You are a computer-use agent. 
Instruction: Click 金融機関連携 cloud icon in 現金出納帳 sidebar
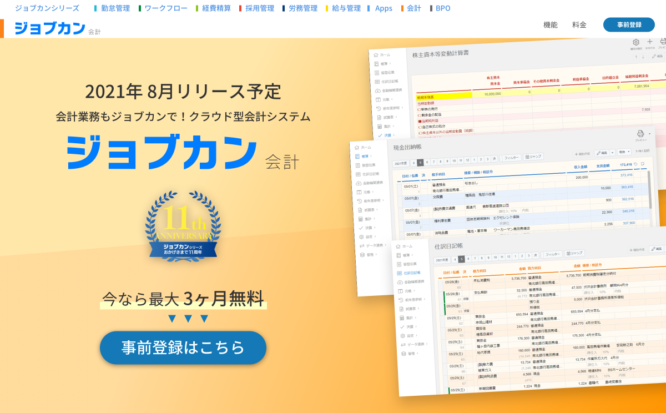[x=359, y=183]
